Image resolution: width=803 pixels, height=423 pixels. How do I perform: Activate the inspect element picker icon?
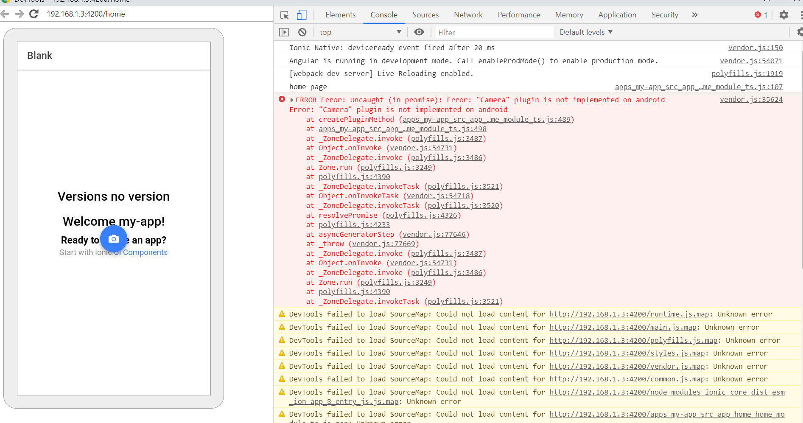click(285, 15)
